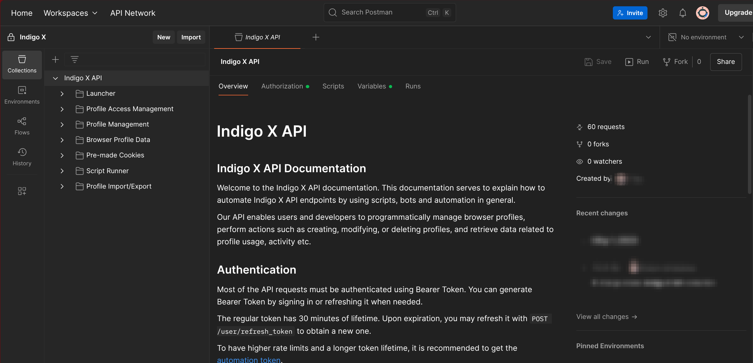Open the Flows sidebar panel
The height and width of the screenshot is (363, 753).
click(22, 126)
